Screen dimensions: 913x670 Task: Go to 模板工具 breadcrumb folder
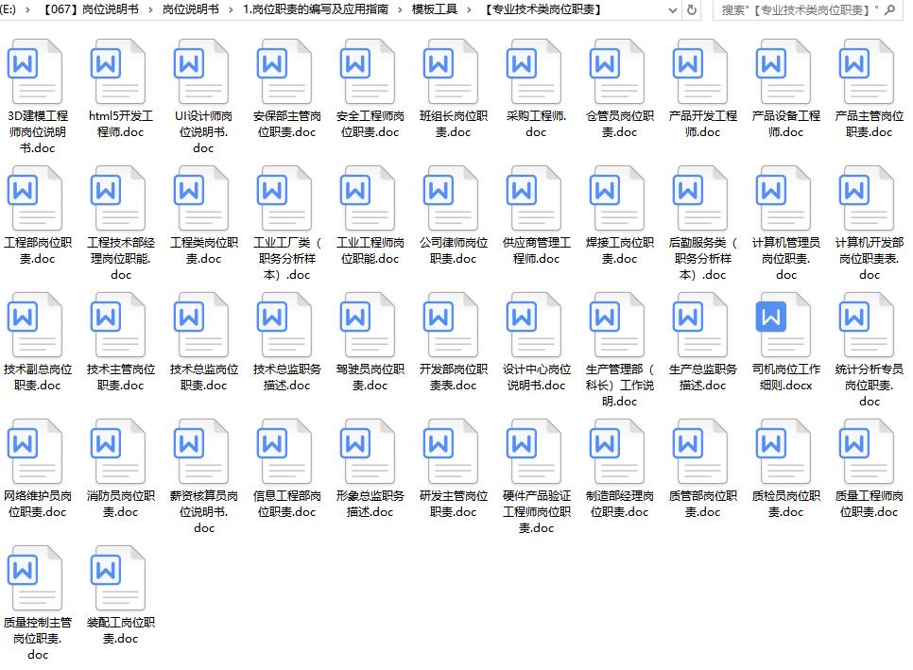435,9
